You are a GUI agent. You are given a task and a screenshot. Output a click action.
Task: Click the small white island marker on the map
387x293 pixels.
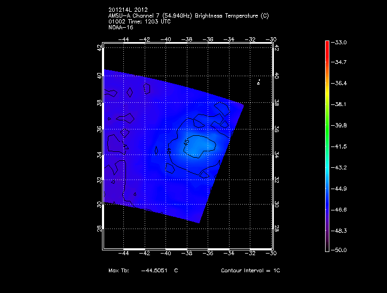tap(258, 82)
